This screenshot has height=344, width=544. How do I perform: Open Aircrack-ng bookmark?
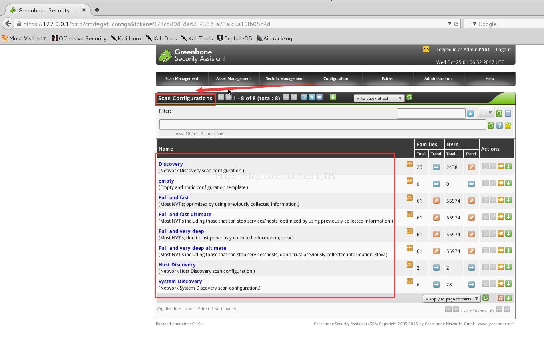pos(274,38)
